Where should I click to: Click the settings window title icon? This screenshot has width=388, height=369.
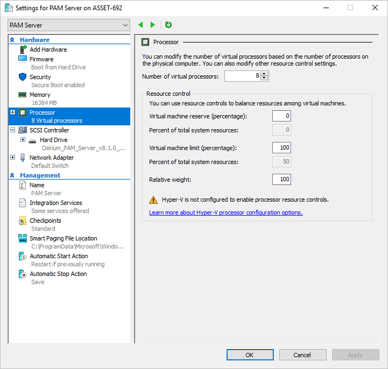9,8
